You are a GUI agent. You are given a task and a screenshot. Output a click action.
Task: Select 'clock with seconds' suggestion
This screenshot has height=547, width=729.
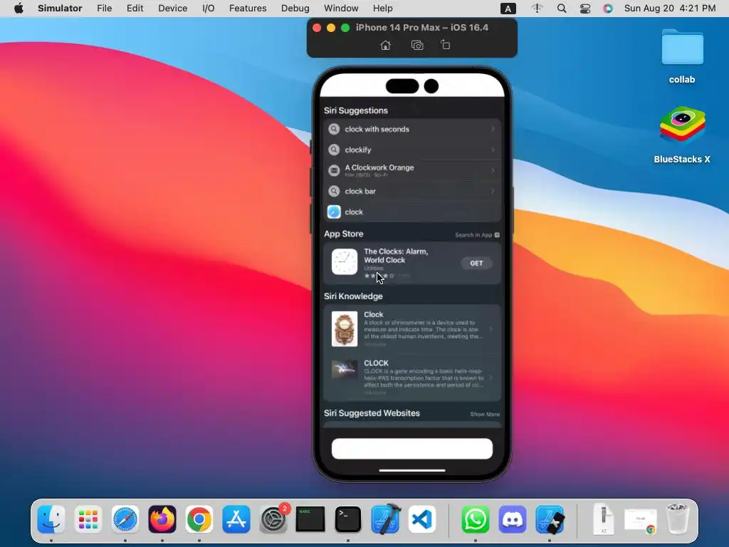(412, 130)
